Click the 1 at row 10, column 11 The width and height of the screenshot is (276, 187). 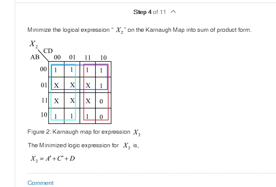(x=87, y=116)
